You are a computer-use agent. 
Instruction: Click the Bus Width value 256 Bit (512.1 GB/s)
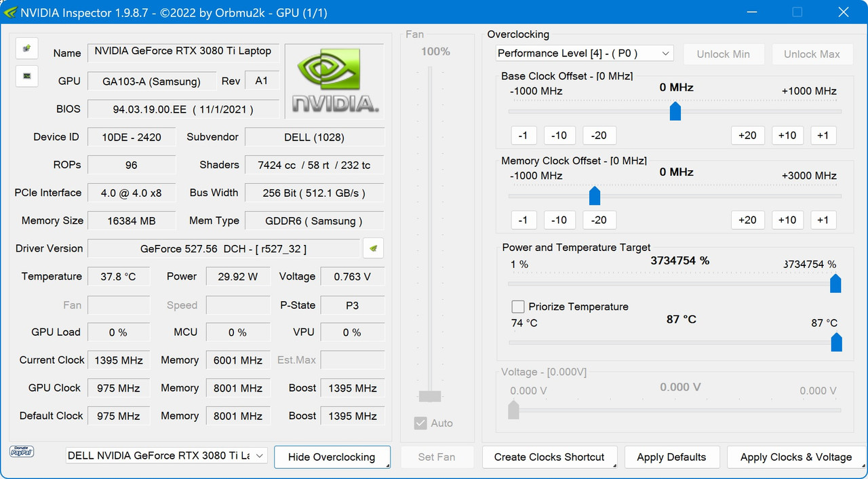[315, 193]
